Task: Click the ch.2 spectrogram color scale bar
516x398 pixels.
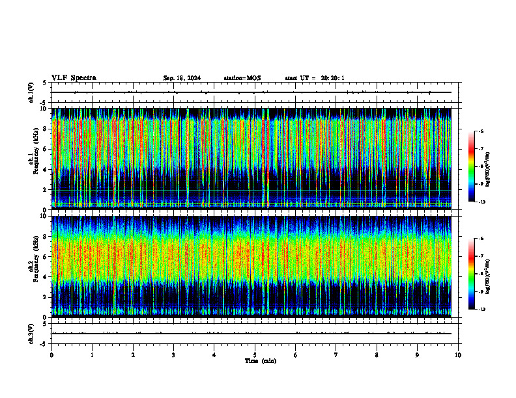Action: [471, 274]
